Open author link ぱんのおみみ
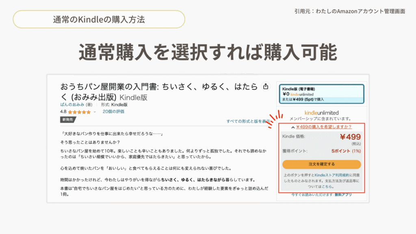The image size is (416, 234). click(x=72, y=104)
